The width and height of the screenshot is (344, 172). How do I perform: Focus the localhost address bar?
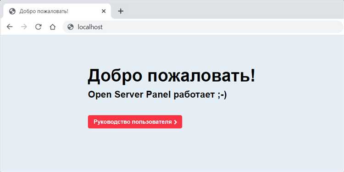coord(203,27)
